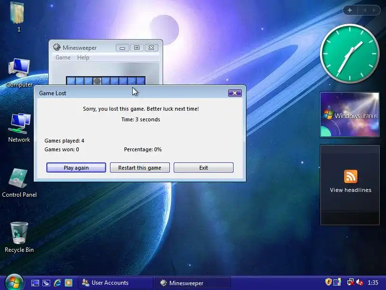
Task: Click the Play again button
Action: tap(76, 168)
